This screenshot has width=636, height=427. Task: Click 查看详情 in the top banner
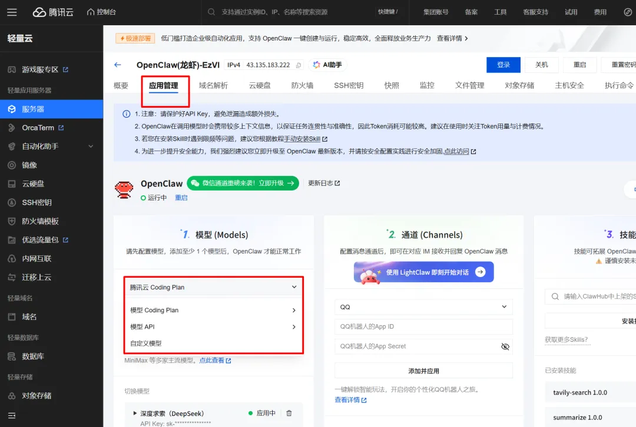point(452,38)
